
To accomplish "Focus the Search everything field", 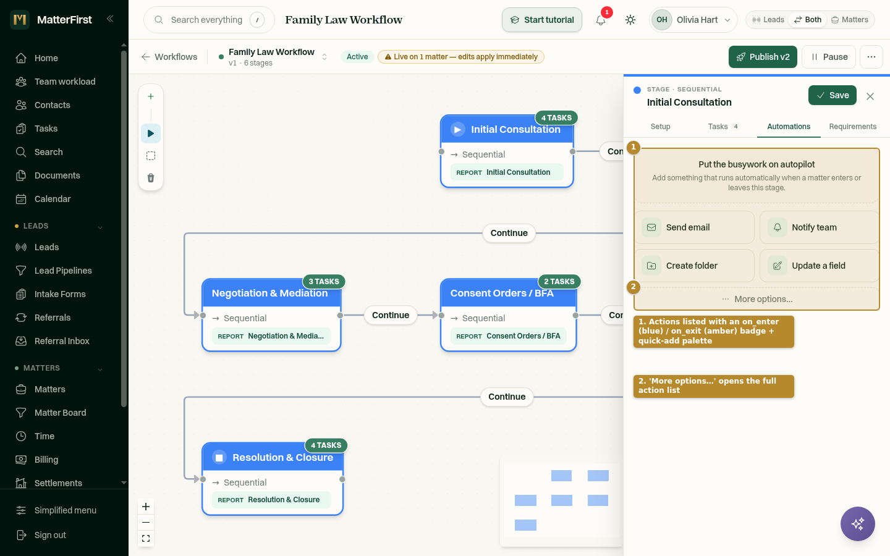I will (209, 20).
